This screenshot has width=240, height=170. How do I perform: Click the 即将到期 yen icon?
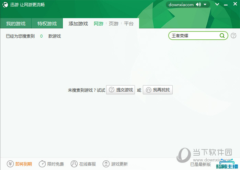coord(10,164)
